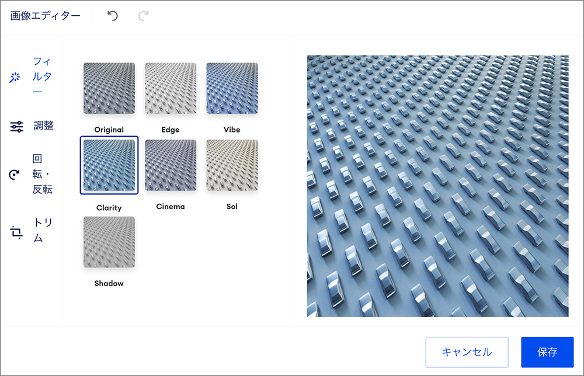This screenshot has width=584, height=376.
Task: Apply the Cinema filter thumbnail
Action: [x=171, y=165]
